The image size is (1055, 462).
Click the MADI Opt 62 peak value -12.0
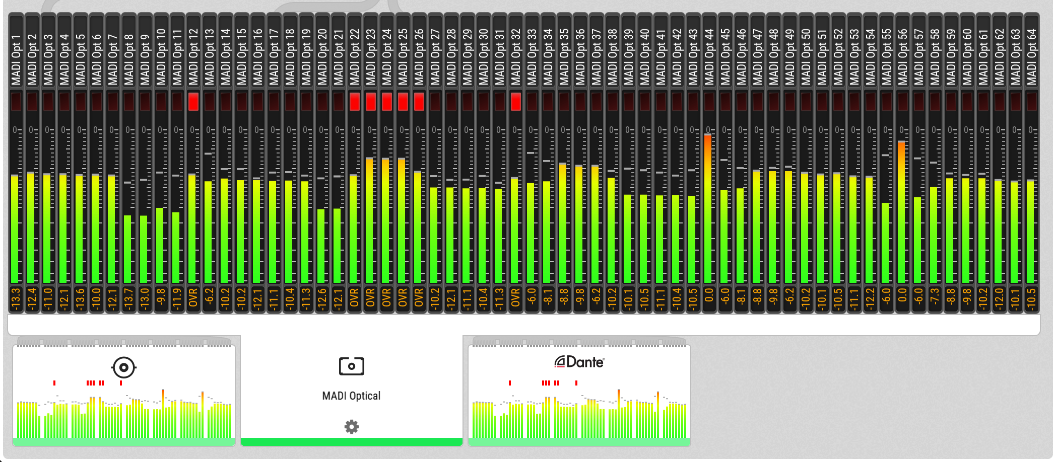(x=999, y=299)
